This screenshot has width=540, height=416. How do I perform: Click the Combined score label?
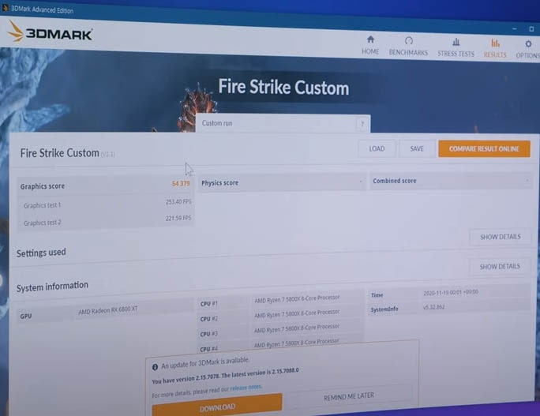(x=394, y=181)
